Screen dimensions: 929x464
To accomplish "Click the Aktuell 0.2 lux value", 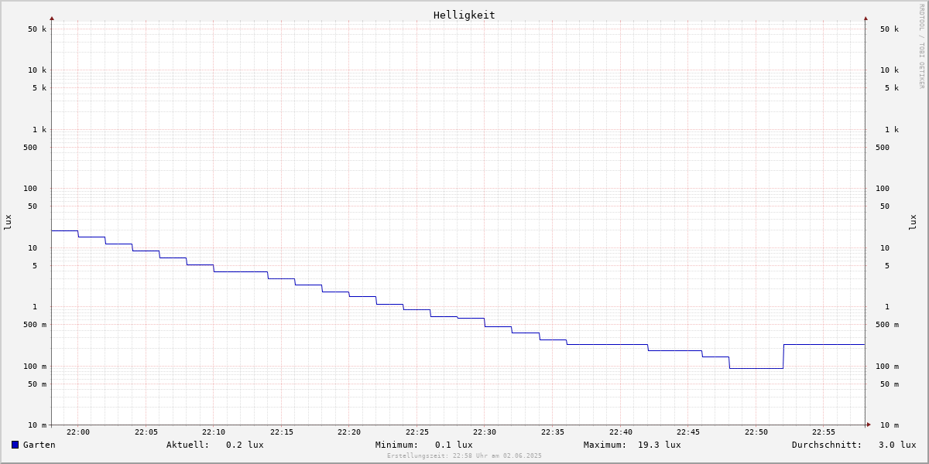I will coord(245,445).
